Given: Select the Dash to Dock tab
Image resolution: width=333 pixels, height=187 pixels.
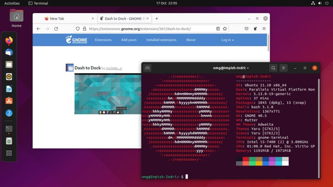Looking at the screenshot, I should [x=124, y=19].
